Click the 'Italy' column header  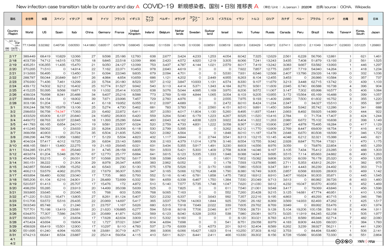pos(74,32)
